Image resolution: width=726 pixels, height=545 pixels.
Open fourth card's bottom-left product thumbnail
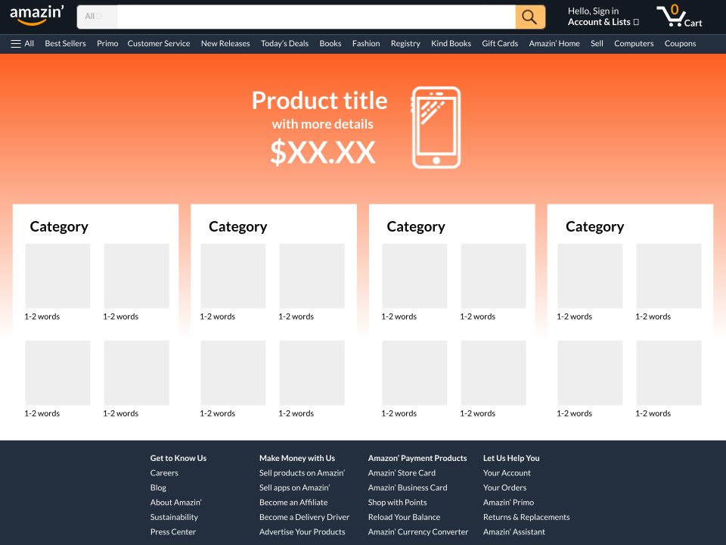coord(590,373)
